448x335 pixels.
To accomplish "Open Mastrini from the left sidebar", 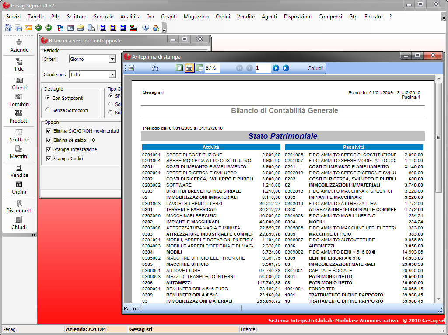I will click(19, 152).
